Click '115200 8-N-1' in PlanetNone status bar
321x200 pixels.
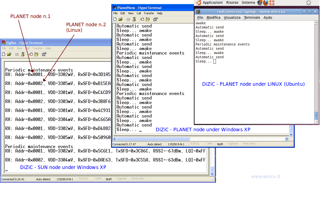point(176,144)
